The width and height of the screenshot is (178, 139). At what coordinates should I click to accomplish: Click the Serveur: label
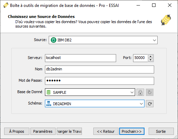click(x=35, y=58)
